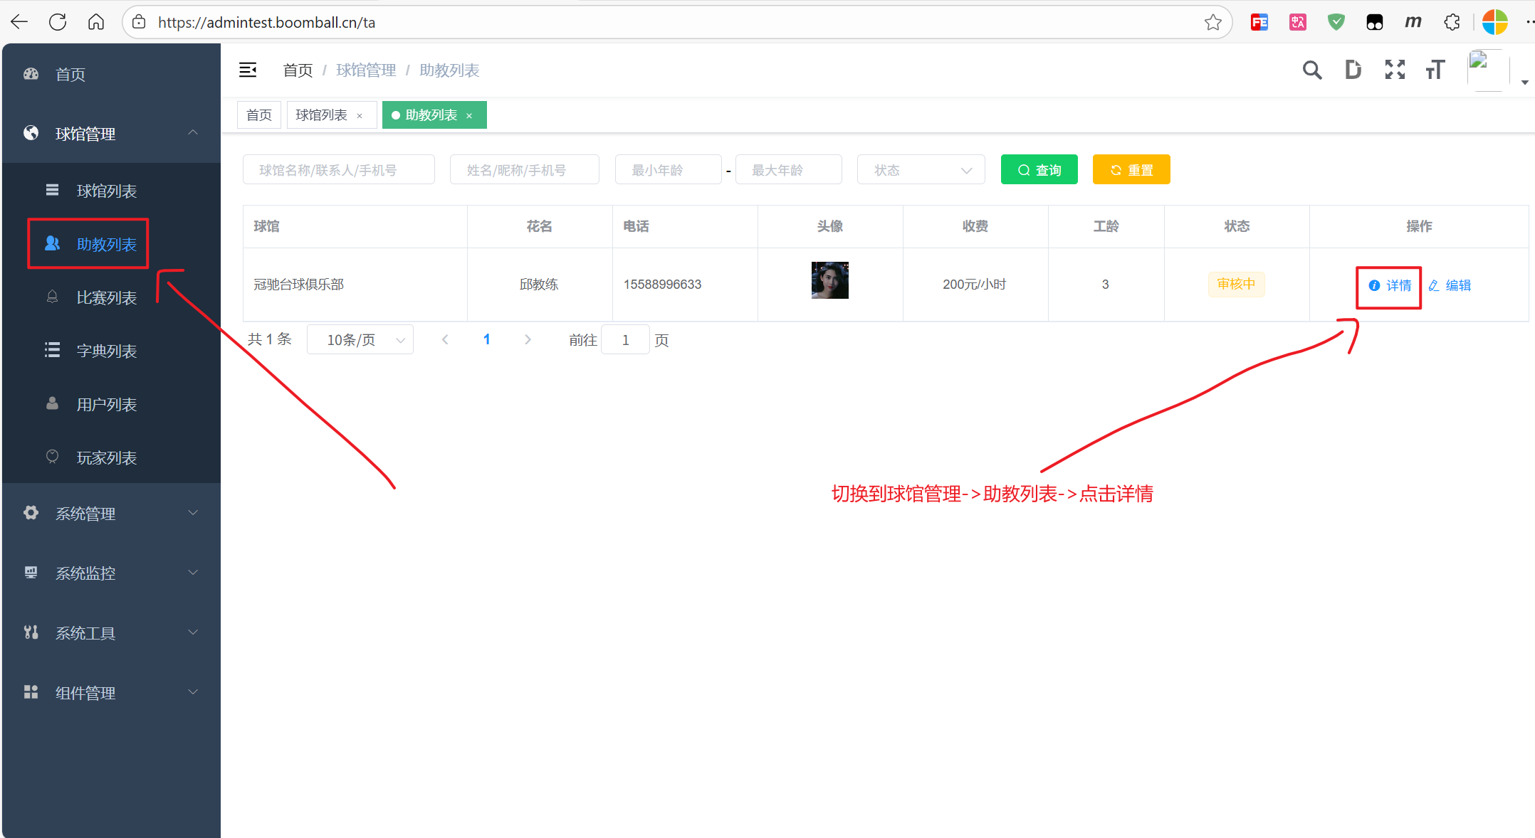Viewport: 1535px width, 838px height.
Task: Close the 球馆列表 tab
Action: 360,116
